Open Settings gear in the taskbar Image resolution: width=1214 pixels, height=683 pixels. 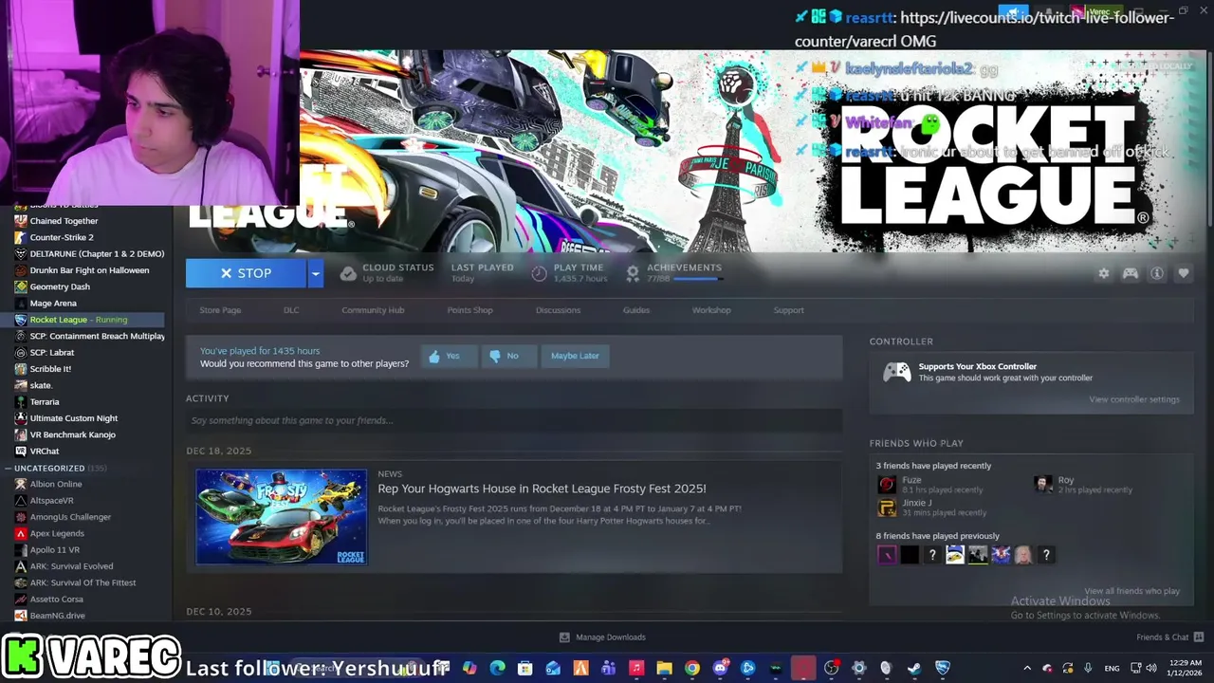click(859, 668)
